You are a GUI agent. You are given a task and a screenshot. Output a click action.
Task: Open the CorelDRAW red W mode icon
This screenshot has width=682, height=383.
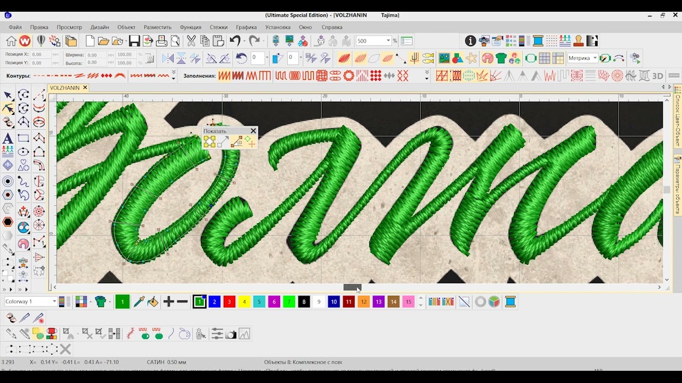(x=25, y=41)
